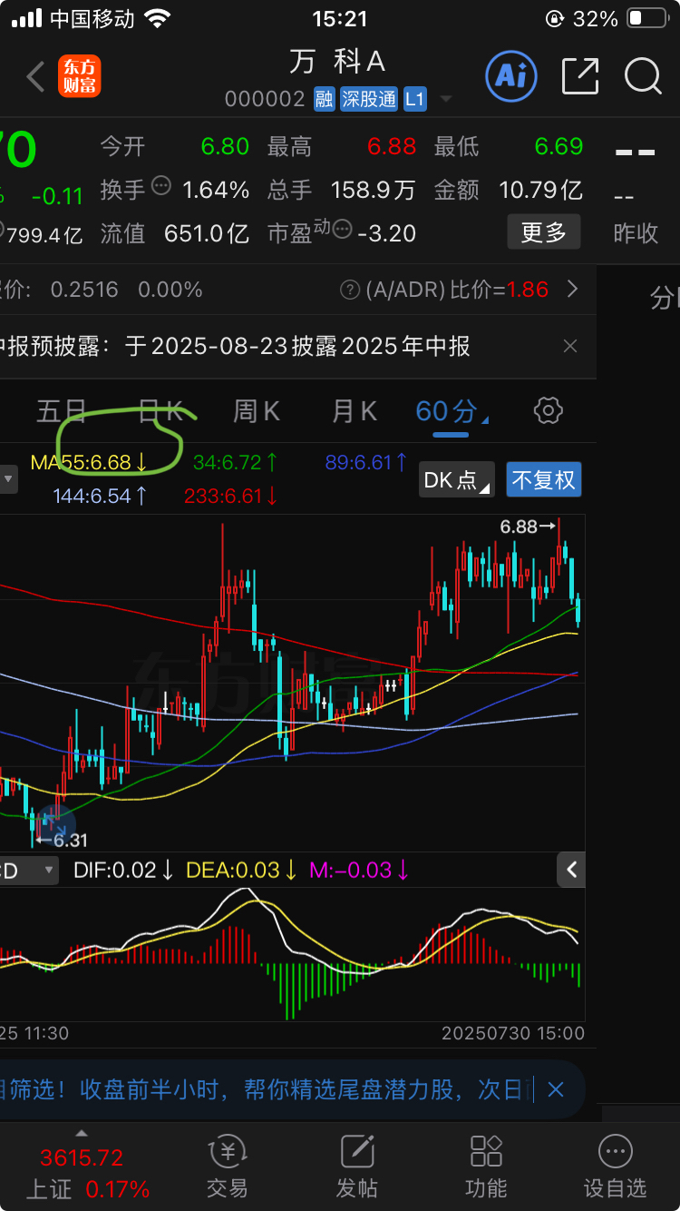The image size is (680, 1211).
Task: Tap the M:-0.03 MACD value
Action: 360,870
